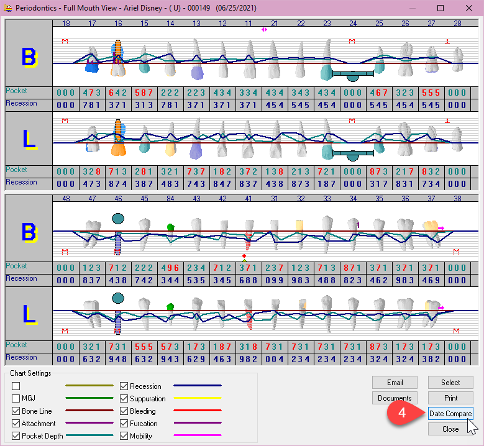This screenshot has width=484, height=446.
Task: Toggle the unlabeled first chart settings checkbox
Action: tap(16, 386)
